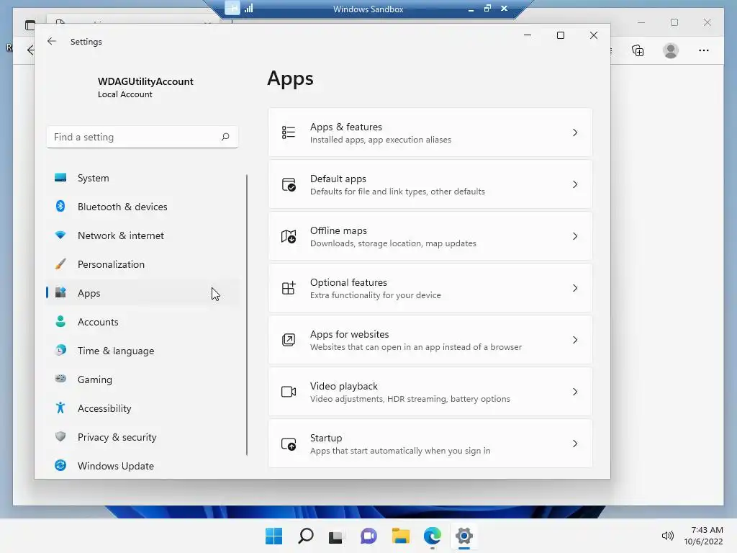Click the Optional features grid-plus icon

pos(289,288)
